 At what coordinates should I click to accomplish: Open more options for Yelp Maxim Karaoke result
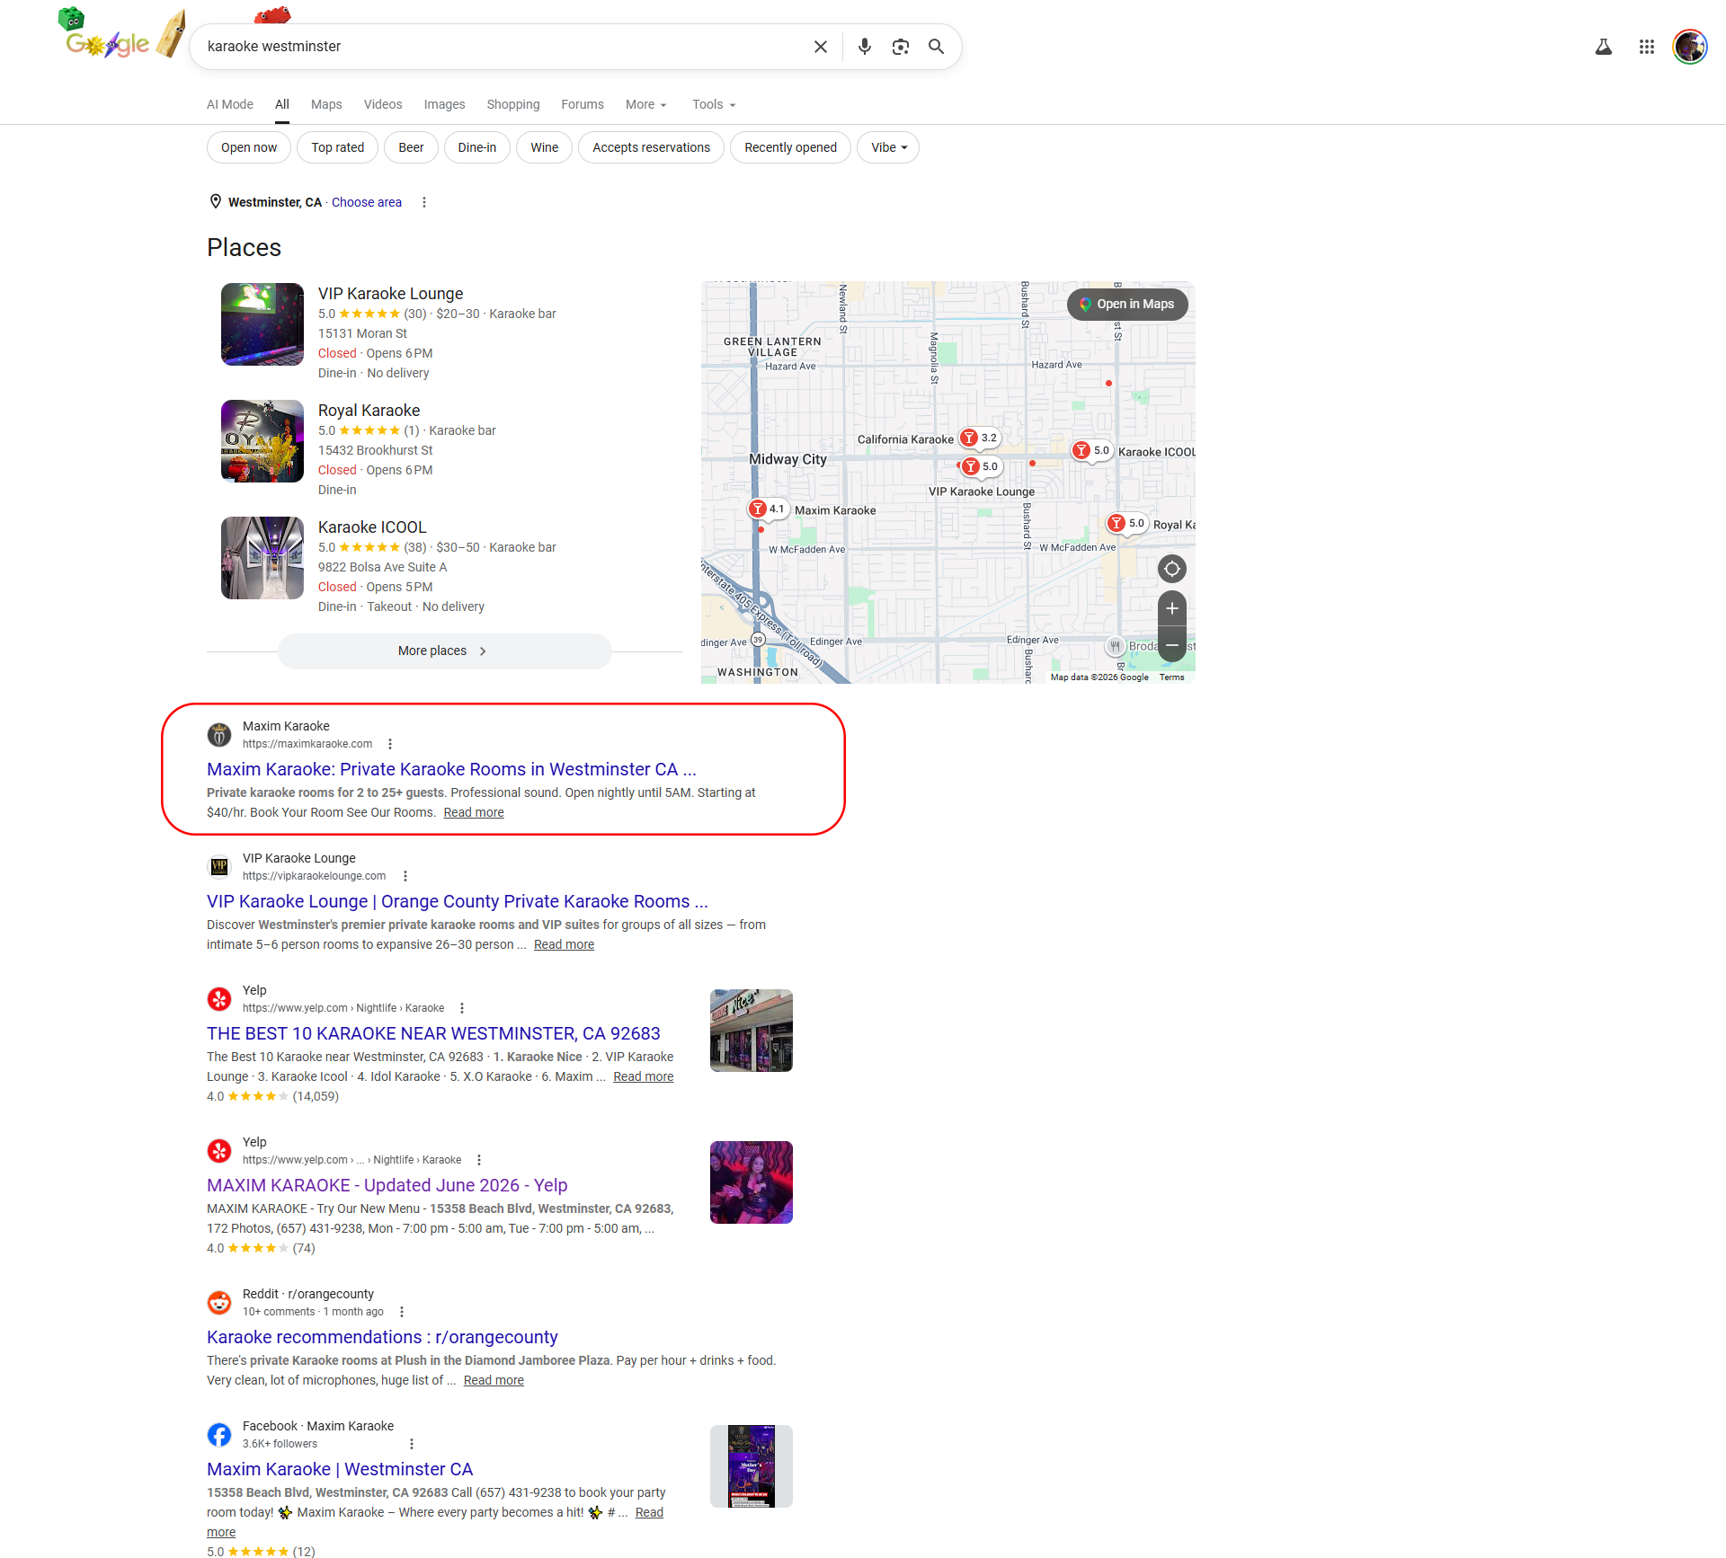click(479, 1160)
